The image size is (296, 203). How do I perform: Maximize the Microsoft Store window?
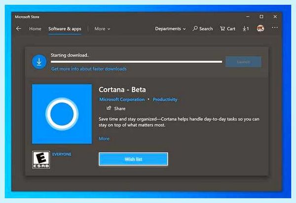coord(261,17)
